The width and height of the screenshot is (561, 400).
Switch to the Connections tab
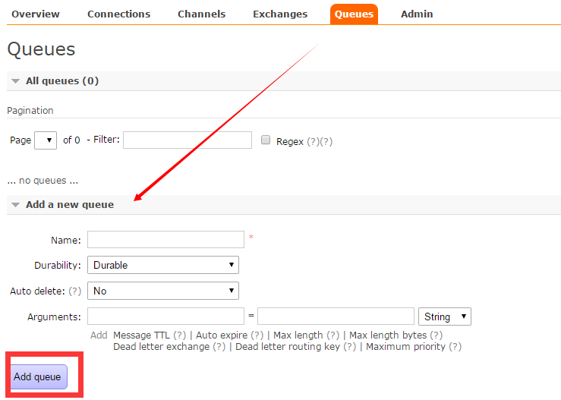(118, 14)
